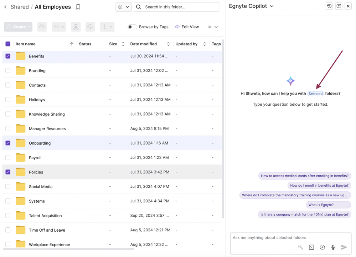Expand the list view layout dropdown

tap(213, 27)
